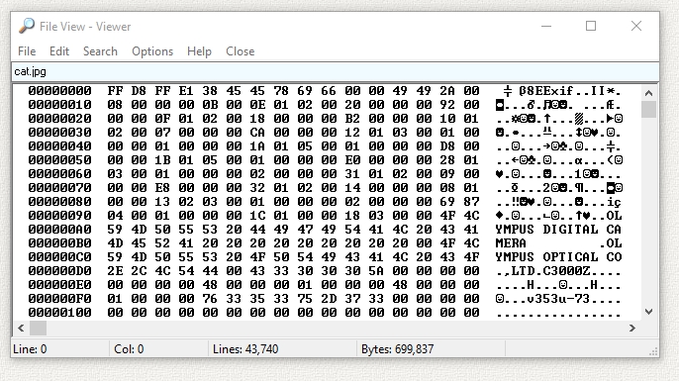
Task: Click the 5A byte in row 000000D0
Action: pyautogui.click(x=376, y=271)
